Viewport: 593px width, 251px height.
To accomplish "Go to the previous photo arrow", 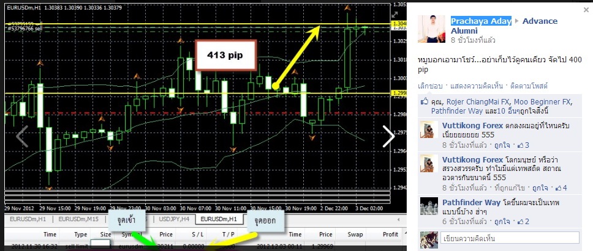I will coord(22,136).
